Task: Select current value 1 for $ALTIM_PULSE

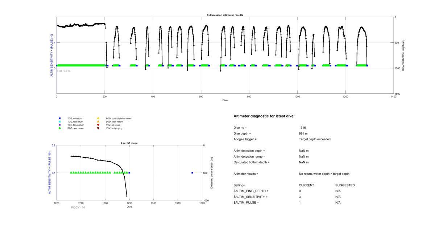Action: [300, 203]
